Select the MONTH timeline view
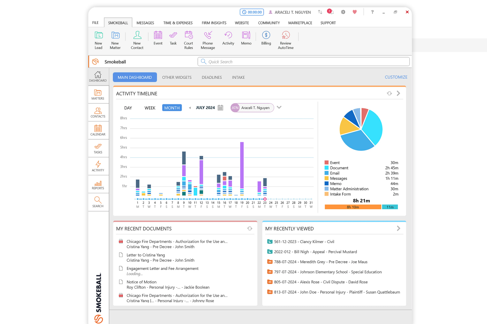Screen dimensions: 487x324 pos(172,108)
